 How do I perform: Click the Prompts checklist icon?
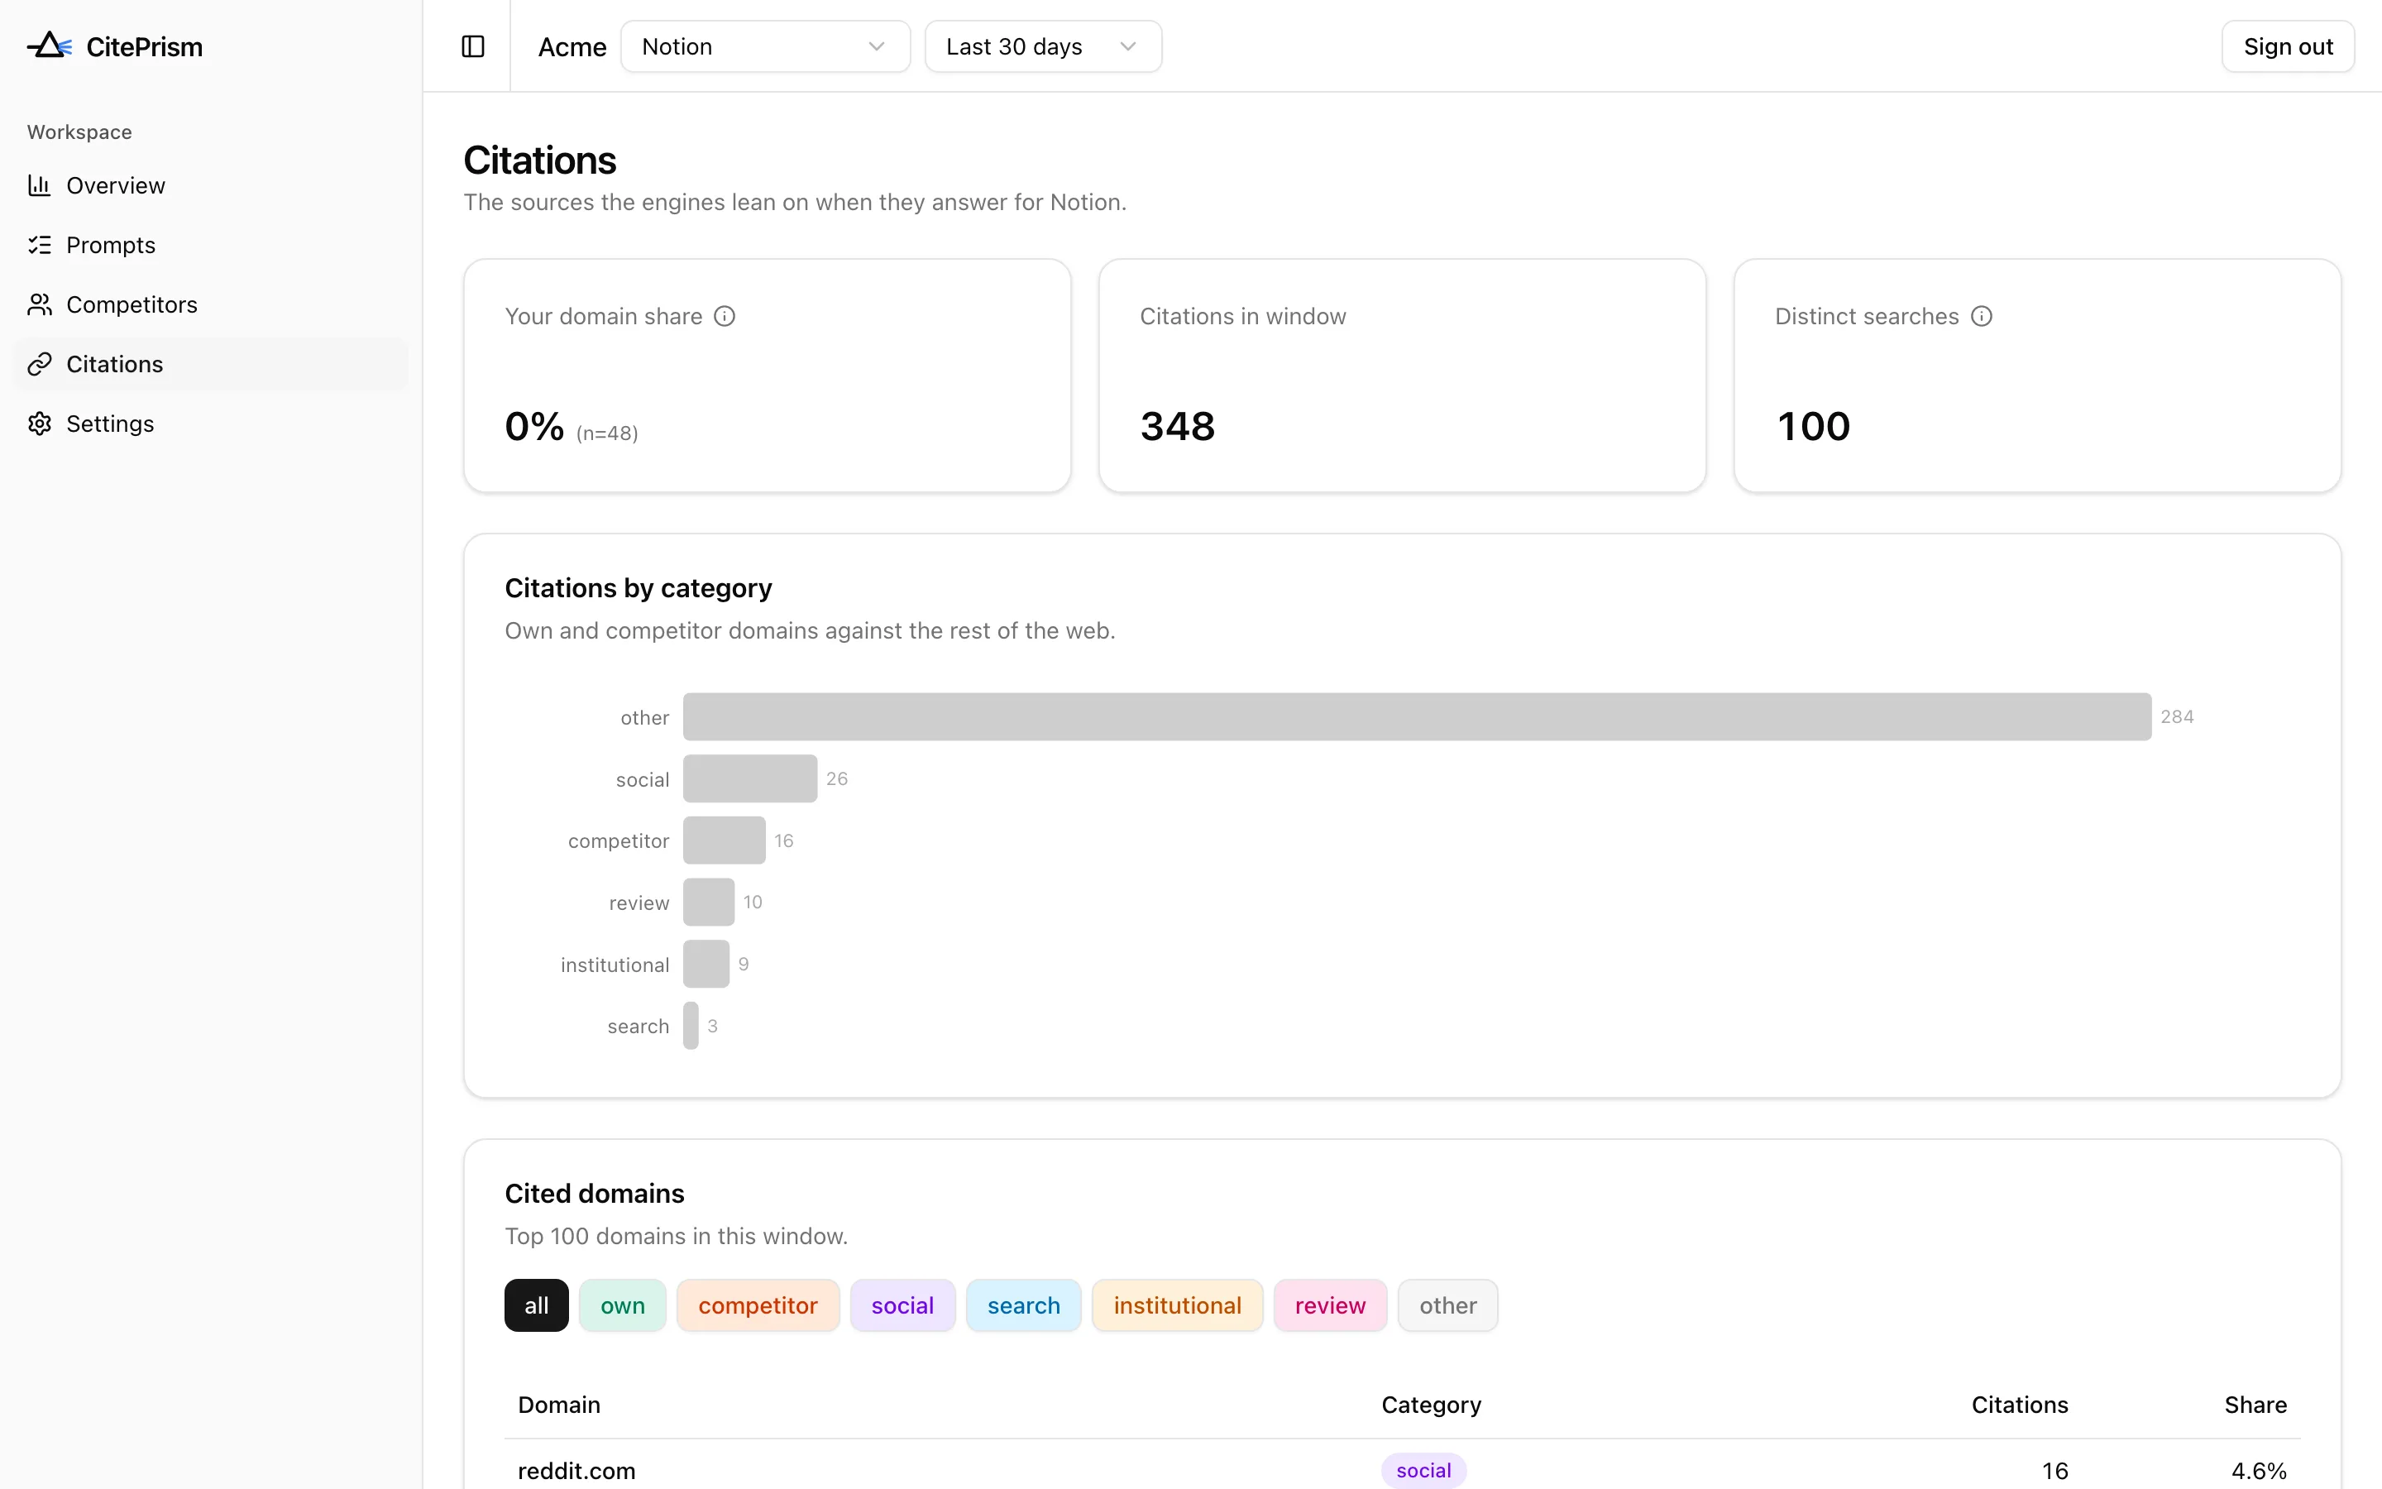(40, 245)
